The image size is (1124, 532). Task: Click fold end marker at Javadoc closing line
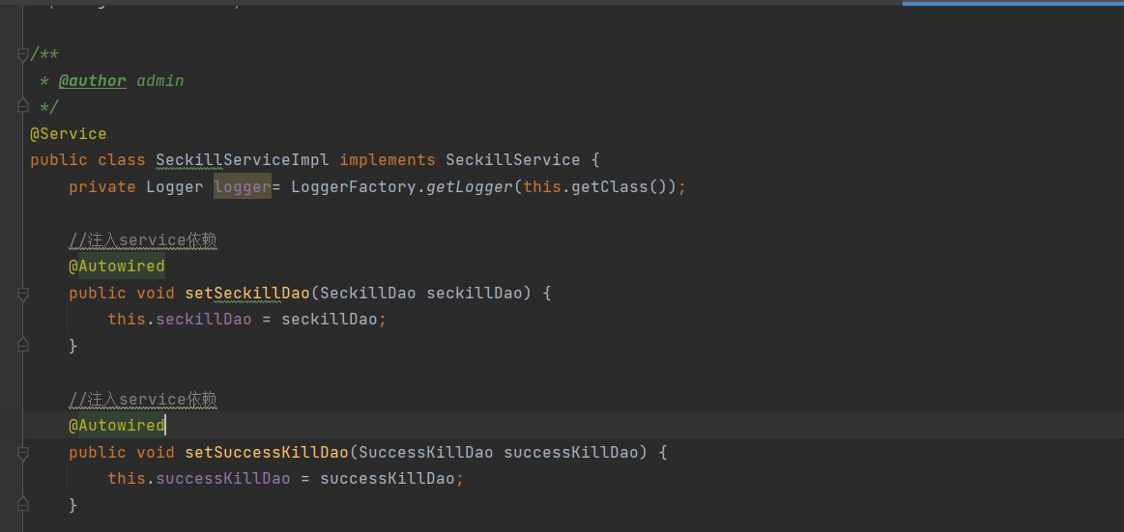click(x=23, y=106)
